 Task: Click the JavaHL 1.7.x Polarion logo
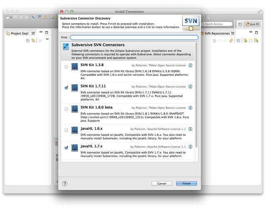(75, 148)
